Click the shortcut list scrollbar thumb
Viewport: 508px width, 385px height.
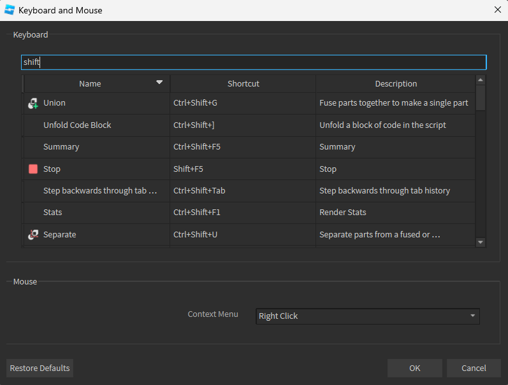481,98
